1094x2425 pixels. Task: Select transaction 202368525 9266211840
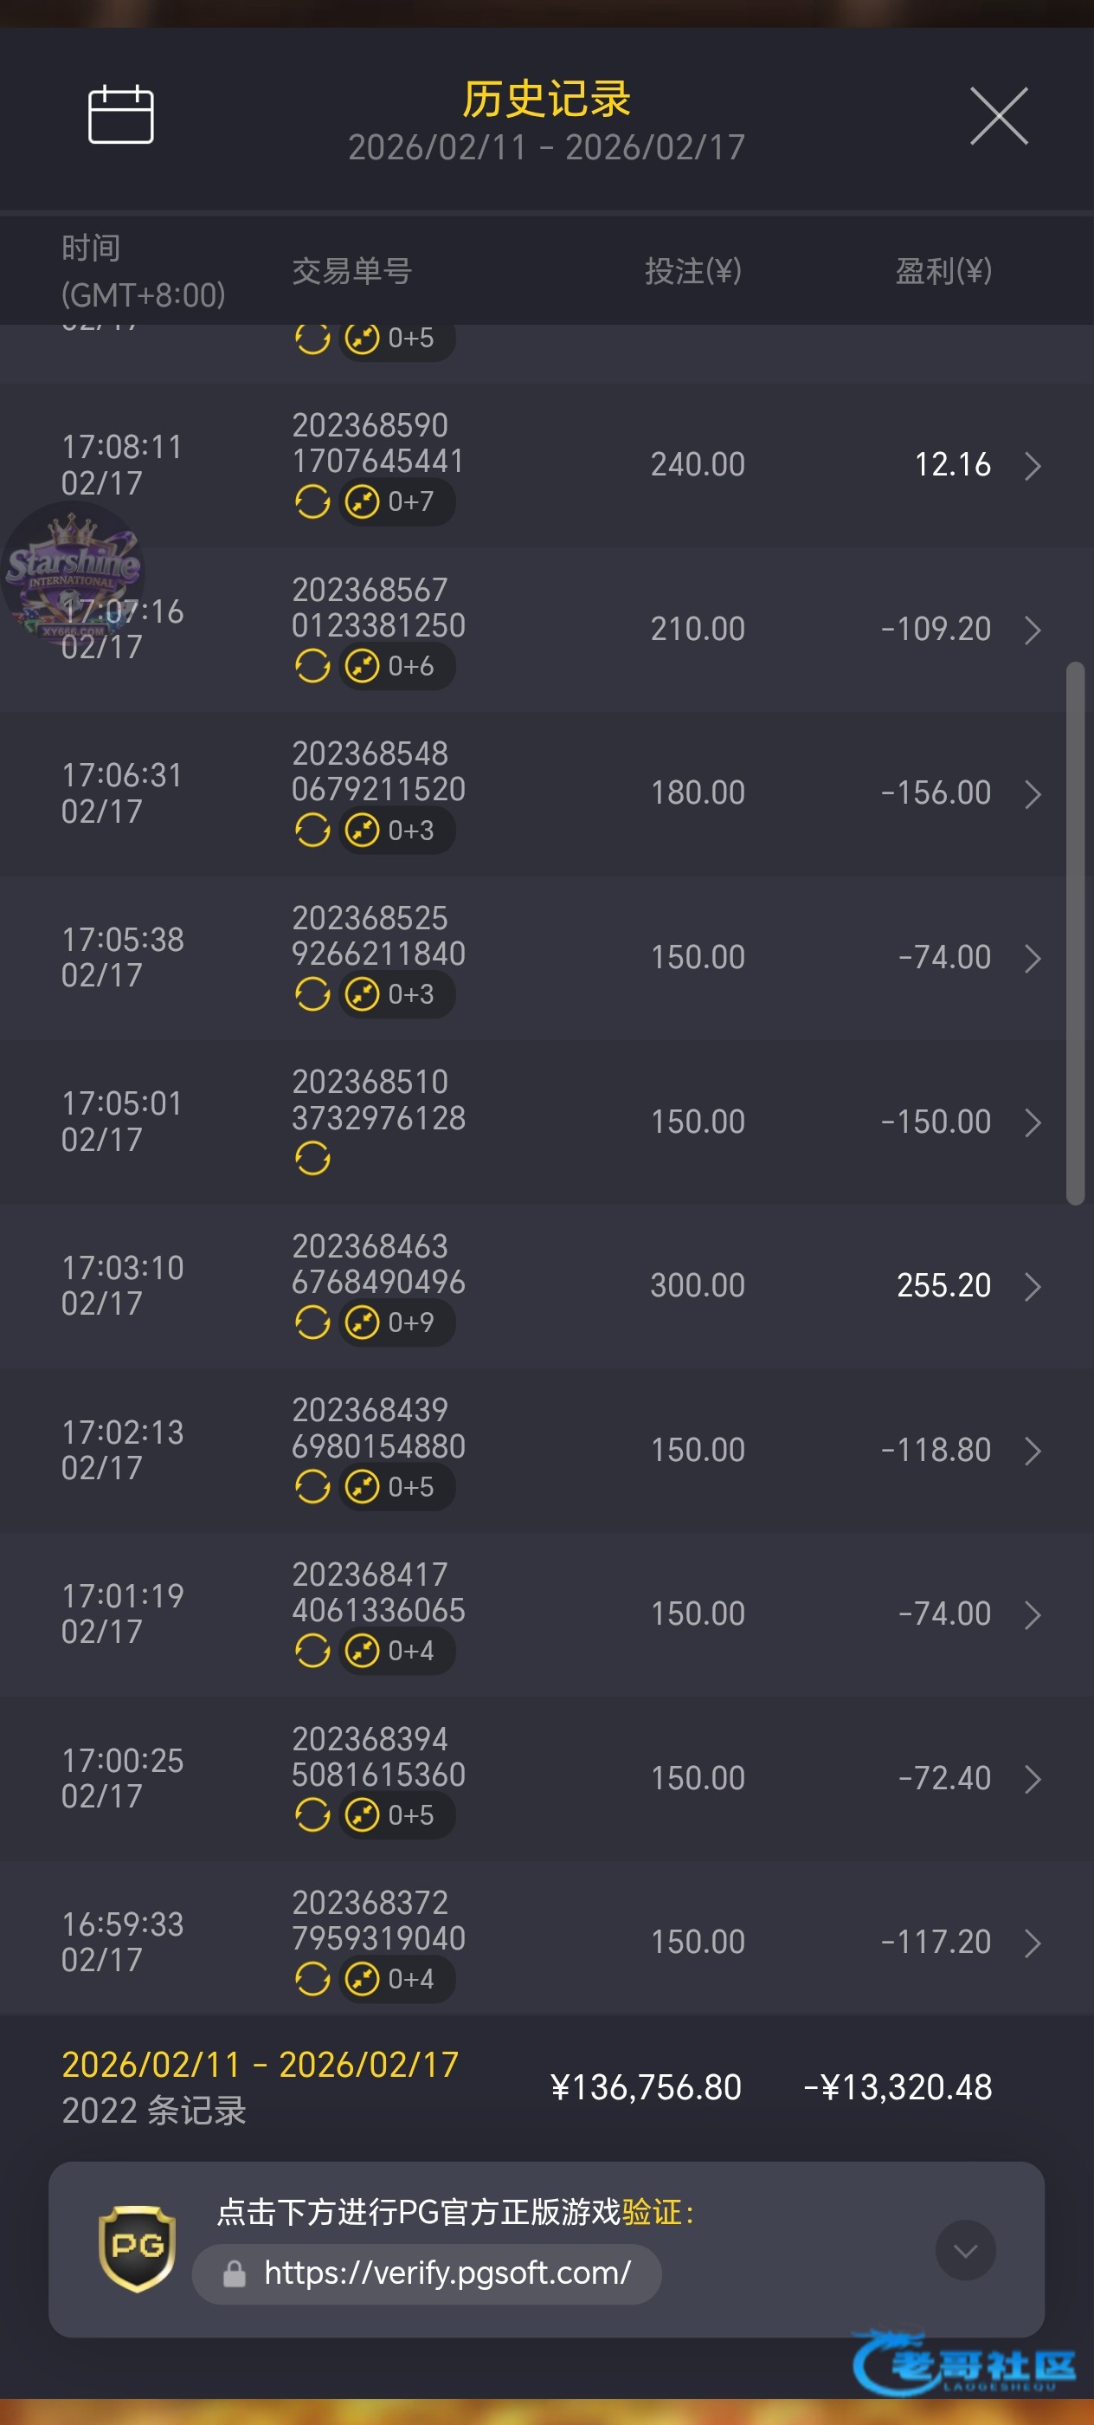pos(378,935)
